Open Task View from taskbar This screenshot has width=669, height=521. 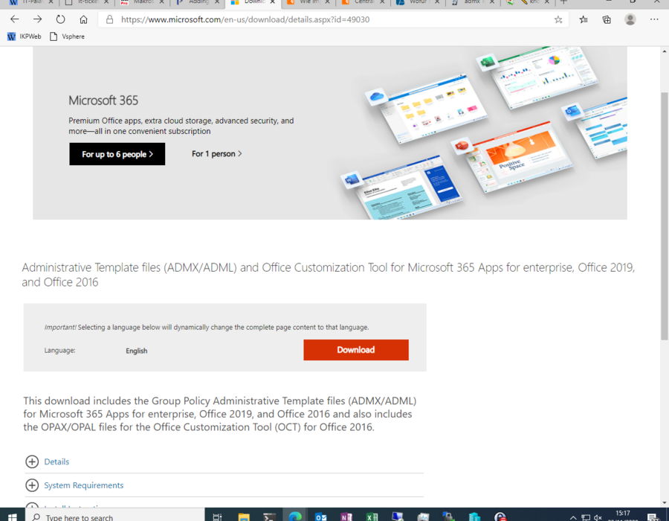coord(217,517)
